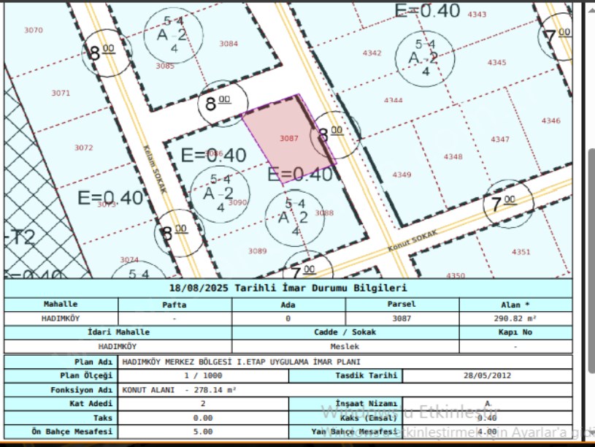Select parcel 4347 on the map
595x447 pixels.
(x=500, y=139)
